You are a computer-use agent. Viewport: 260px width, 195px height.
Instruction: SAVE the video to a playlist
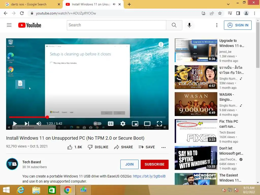pos(147,147)
